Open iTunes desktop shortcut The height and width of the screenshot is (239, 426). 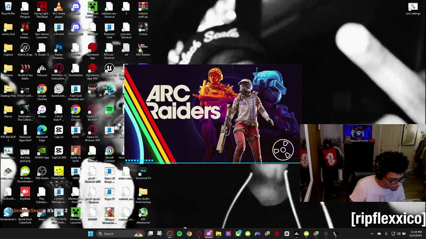pos(42,111)
